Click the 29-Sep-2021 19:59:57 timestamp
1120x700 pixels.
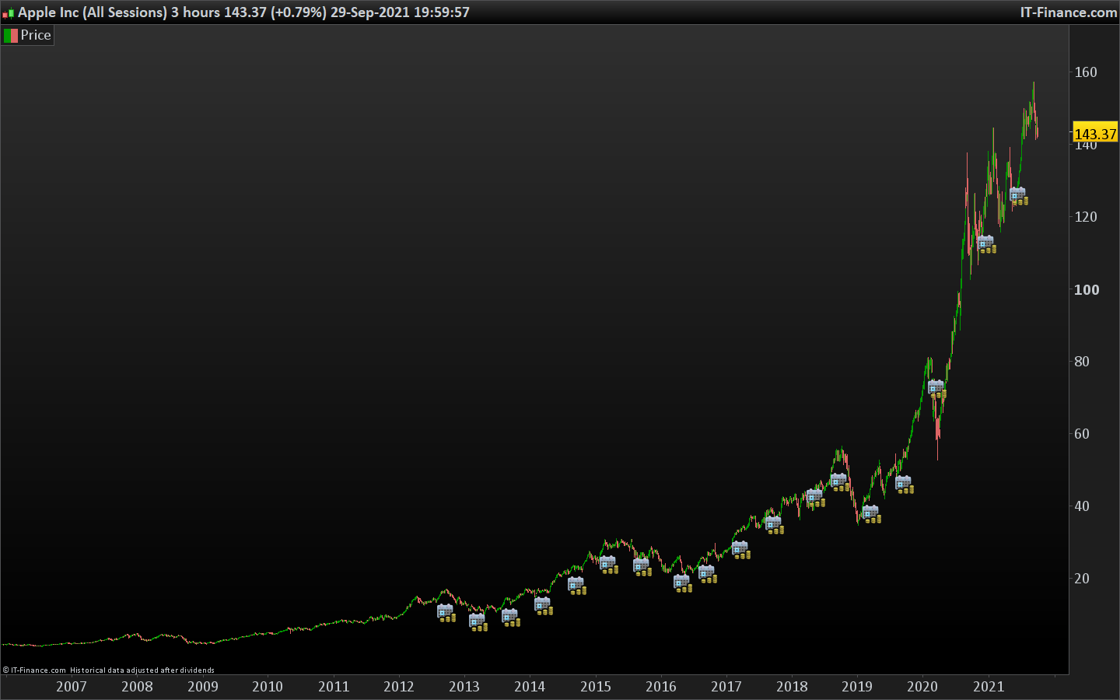pyautogui.click(x=400, y=12)
